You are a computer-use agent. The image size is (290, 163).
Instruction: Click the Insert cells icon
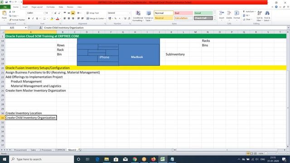click(222, 13)
